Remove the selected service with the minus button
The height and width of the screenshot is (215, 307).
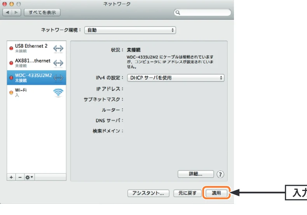click(20, 177)
